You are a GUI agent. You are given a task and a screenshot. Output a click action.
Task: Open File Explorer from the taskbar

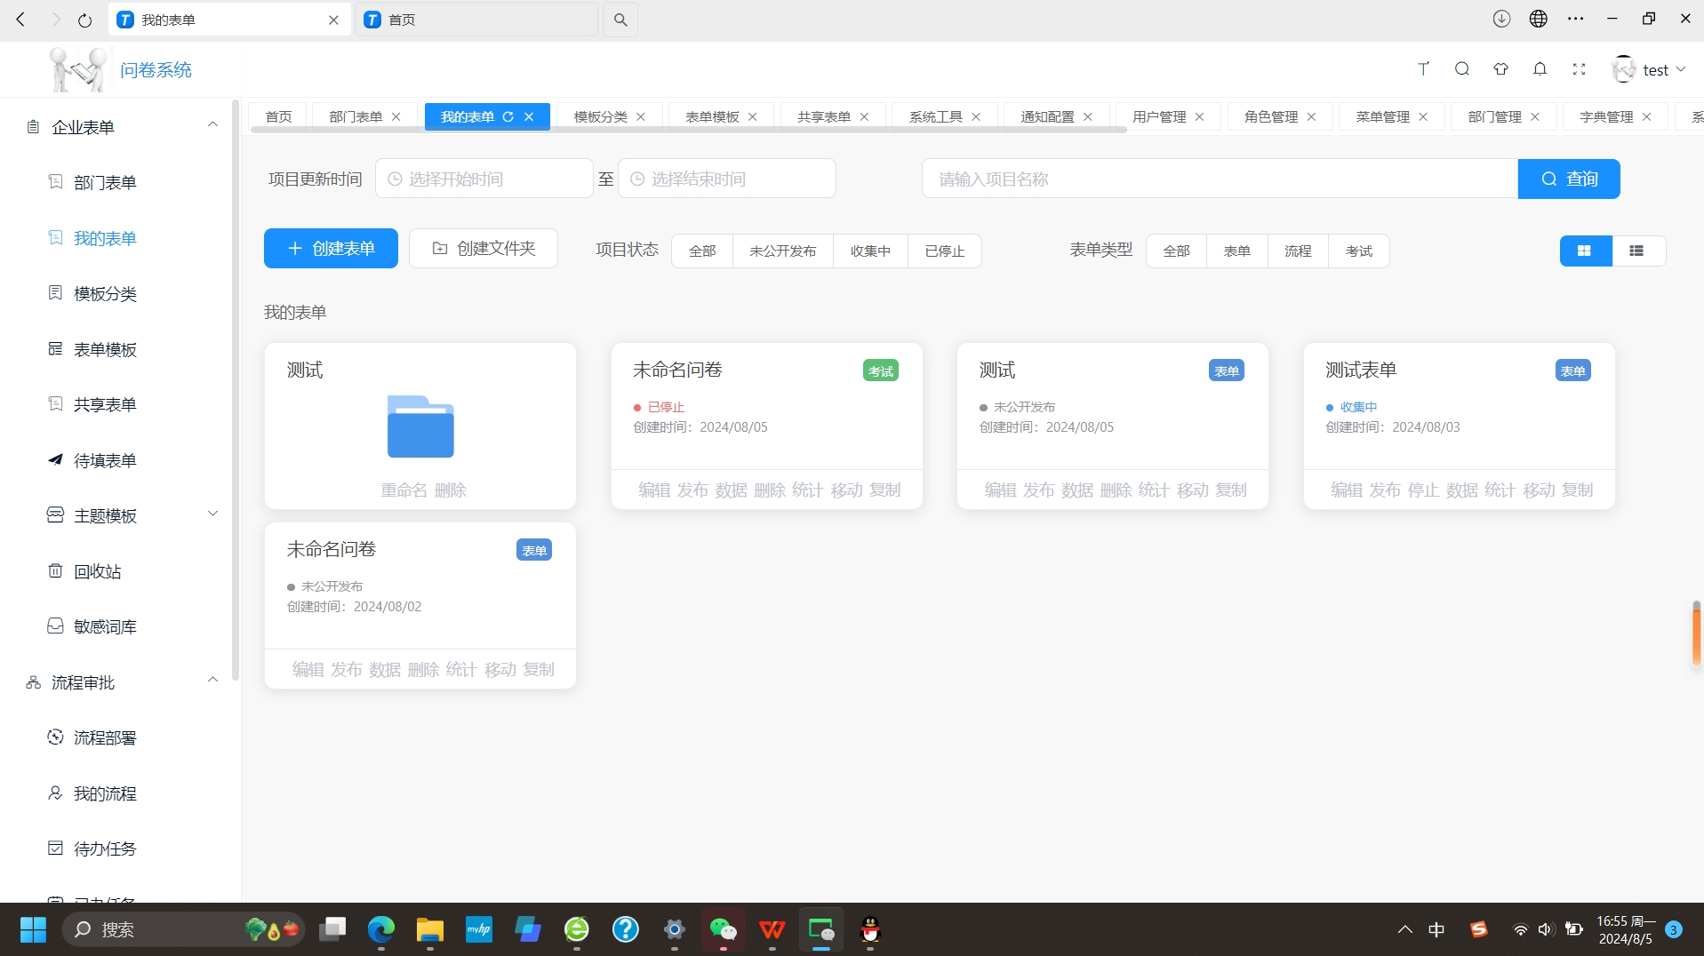[430, 929]
